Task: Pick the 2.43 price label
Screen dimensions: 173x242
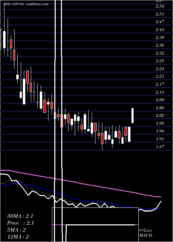Action: (x=160, y=30)
